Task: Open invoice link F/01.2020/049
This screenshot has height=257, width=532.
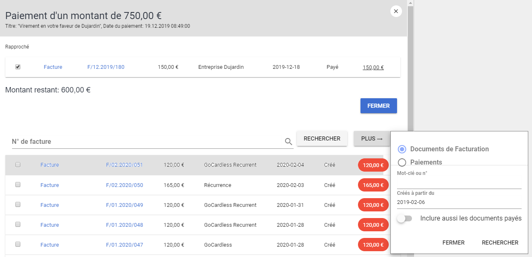Action: point(125,205)
